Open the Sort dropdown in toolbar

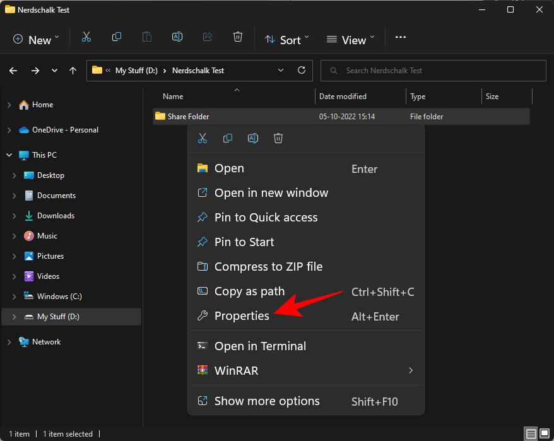coord(287,39)
